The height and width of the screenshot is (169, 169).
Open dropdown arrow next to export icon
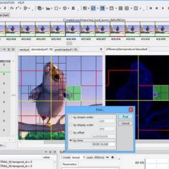[29, 8]
